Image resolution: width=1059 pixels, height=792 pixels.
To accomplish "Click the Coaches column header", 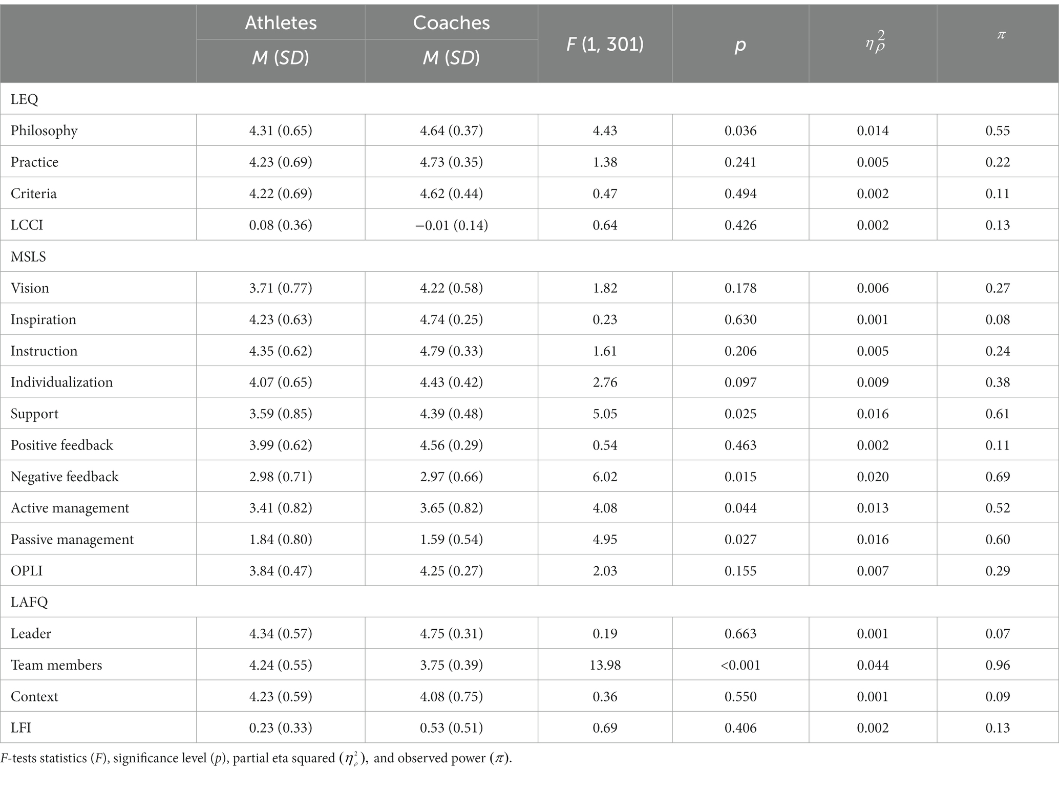I will (451, 23).
